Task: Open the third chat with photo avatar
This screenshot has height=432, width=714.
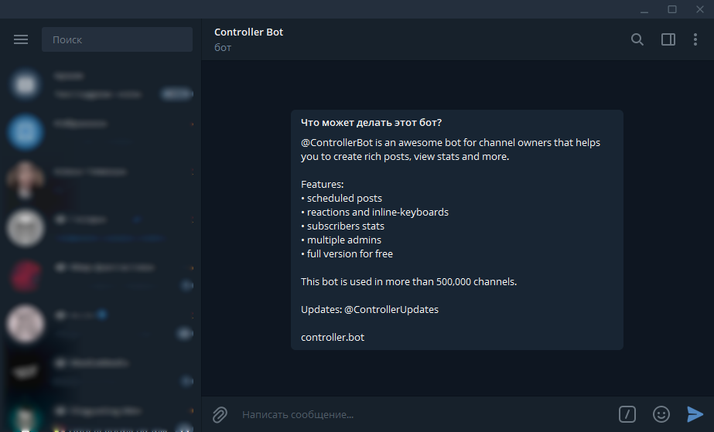Action: [x=101, y=180]
